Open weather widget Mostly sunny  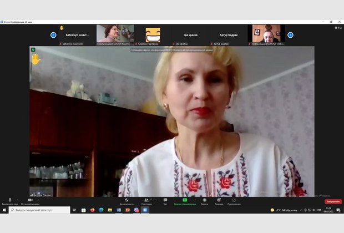tap(284, 210)
